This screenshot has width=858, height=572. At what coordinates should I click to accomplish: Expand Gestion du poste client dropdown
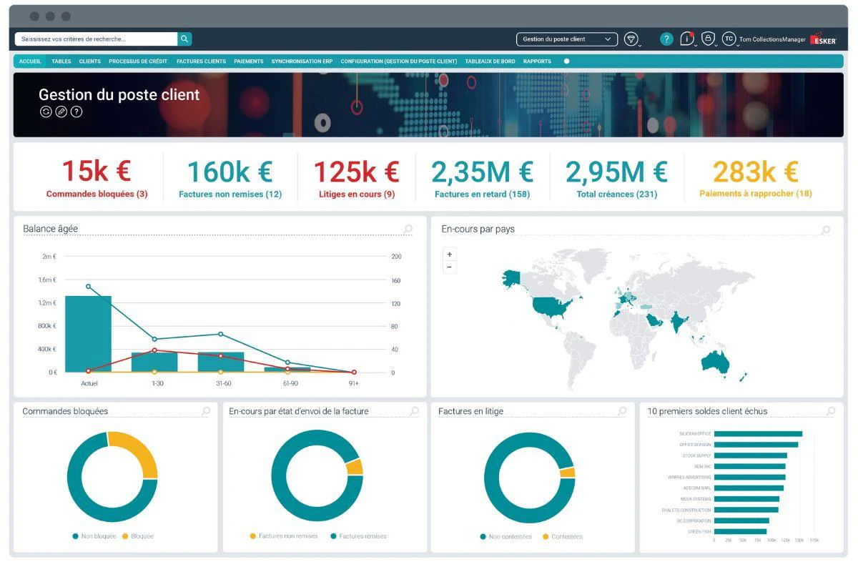point(567,39)
